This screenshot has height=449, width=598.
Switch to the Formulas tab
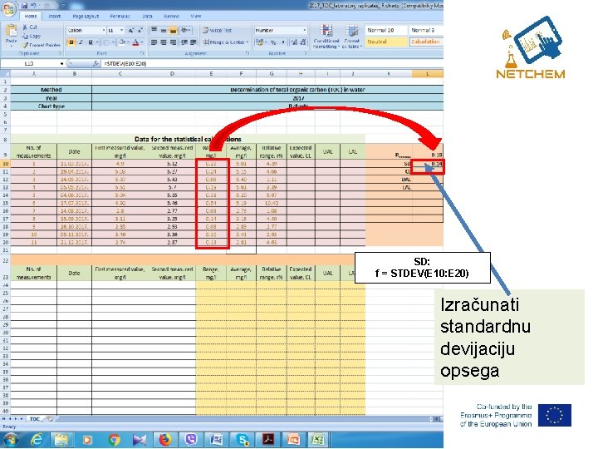tap(120, 16)
